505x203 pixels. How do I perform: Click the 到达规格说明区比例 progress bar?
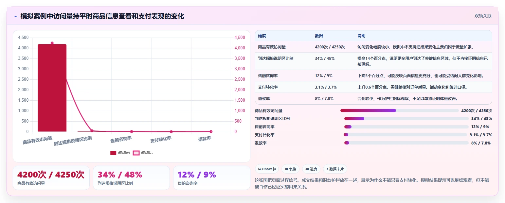(406, 119)
